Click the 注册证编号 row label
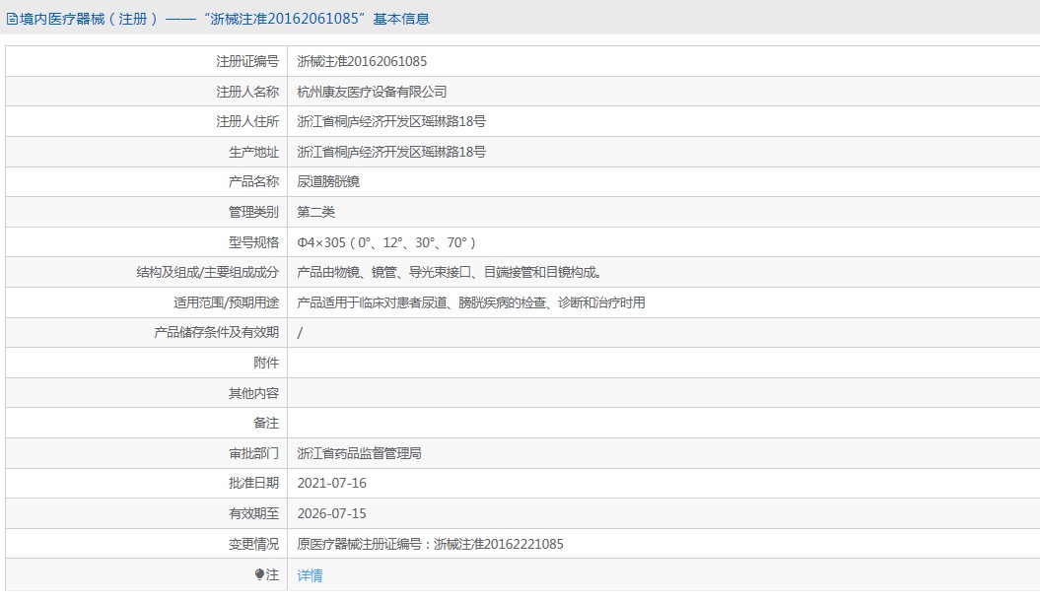Viewport: 1040px width, 600px height. 247,62
